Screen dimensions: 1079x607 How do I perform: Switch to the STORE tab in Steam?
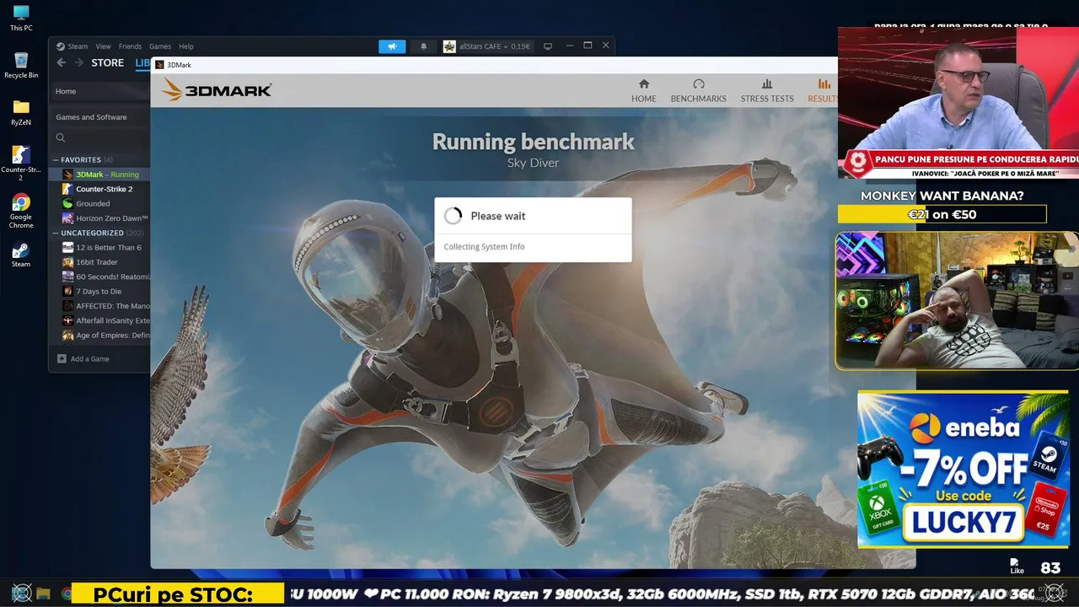point(108,63)
